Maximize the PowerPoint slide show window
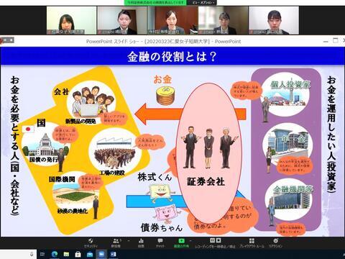Image resolution: width=345 pixels, height=259 pixels. 336,40
